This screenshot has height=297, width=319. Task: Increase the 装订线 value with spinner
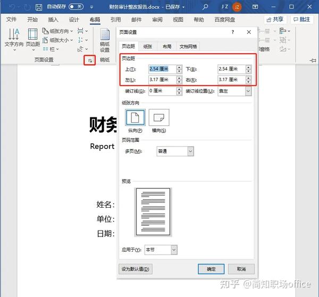coord(179,89)
